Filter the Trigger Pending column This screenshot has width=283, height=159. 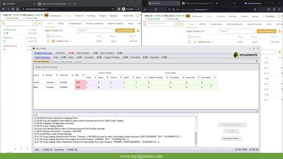click(x=167, y=78)
